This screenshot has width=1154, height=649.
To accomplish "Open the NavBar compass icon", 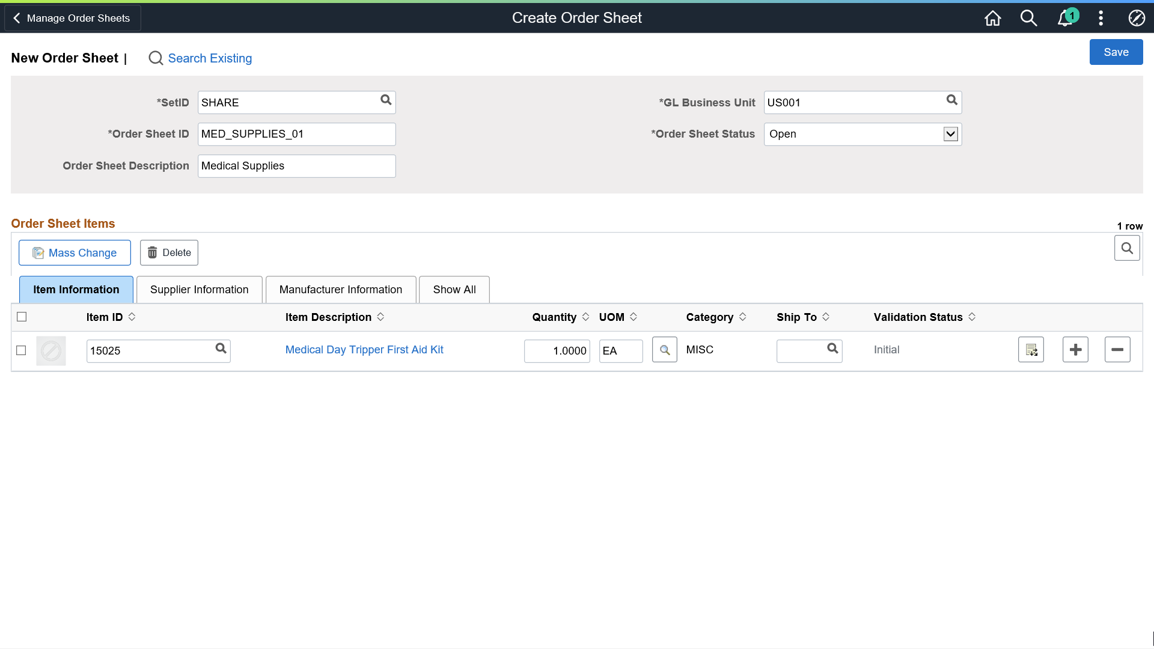I will click(1137, 18).
